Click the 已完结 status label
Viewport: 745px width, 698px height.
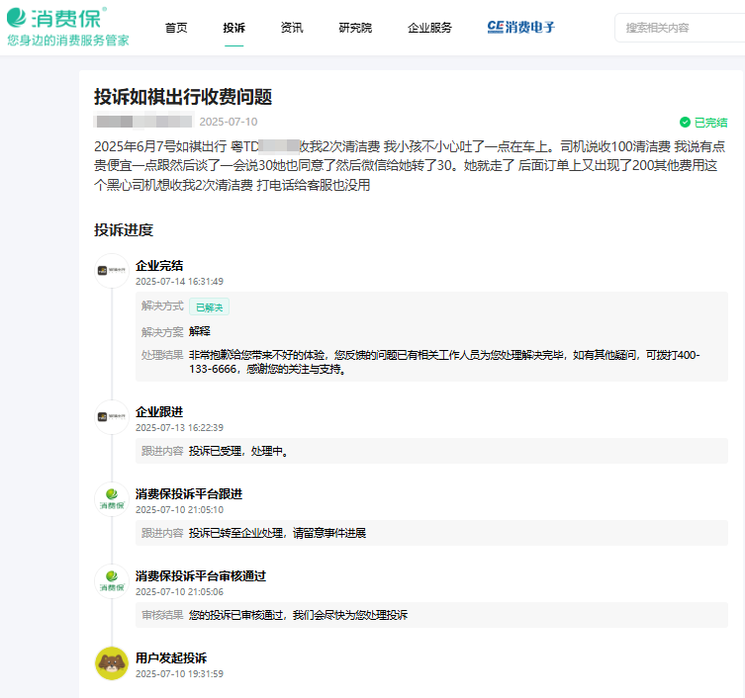710,123
